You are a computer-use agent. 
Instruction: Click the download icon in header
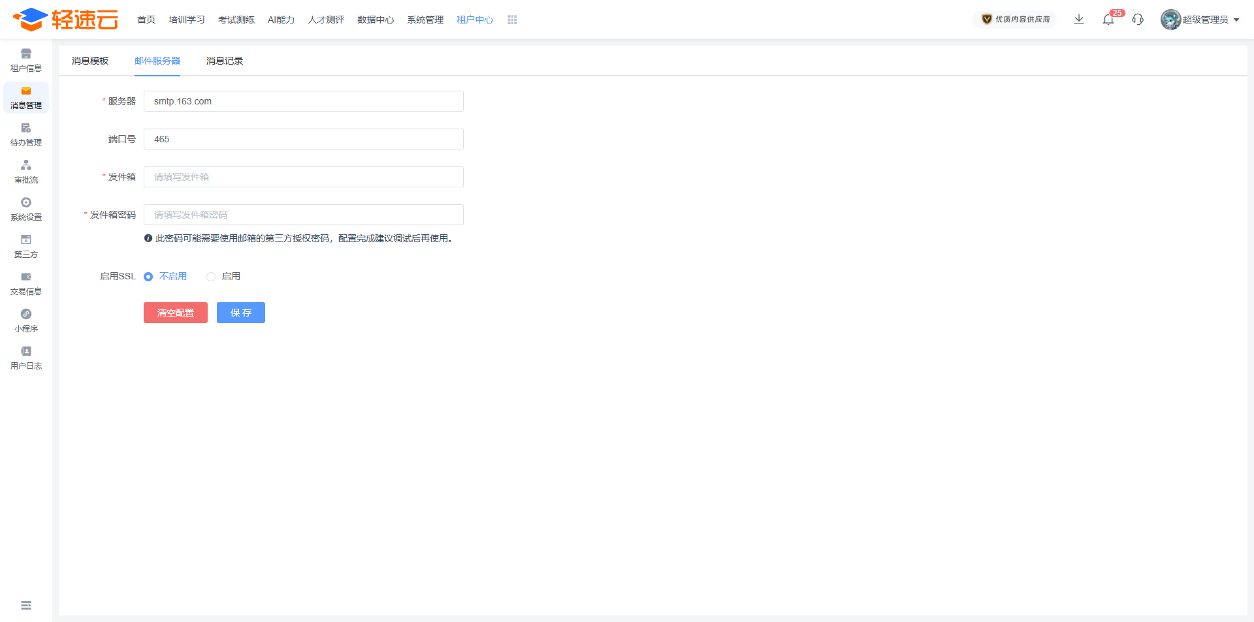coord(1079,20)
